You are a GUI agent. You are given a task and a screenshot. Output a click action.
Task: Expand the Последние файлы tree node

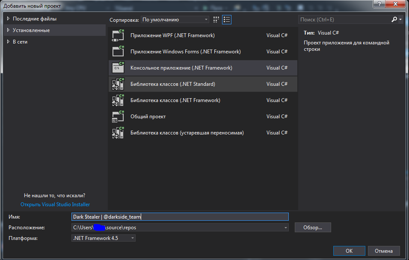pyautogui.click(x=8, y=19)
